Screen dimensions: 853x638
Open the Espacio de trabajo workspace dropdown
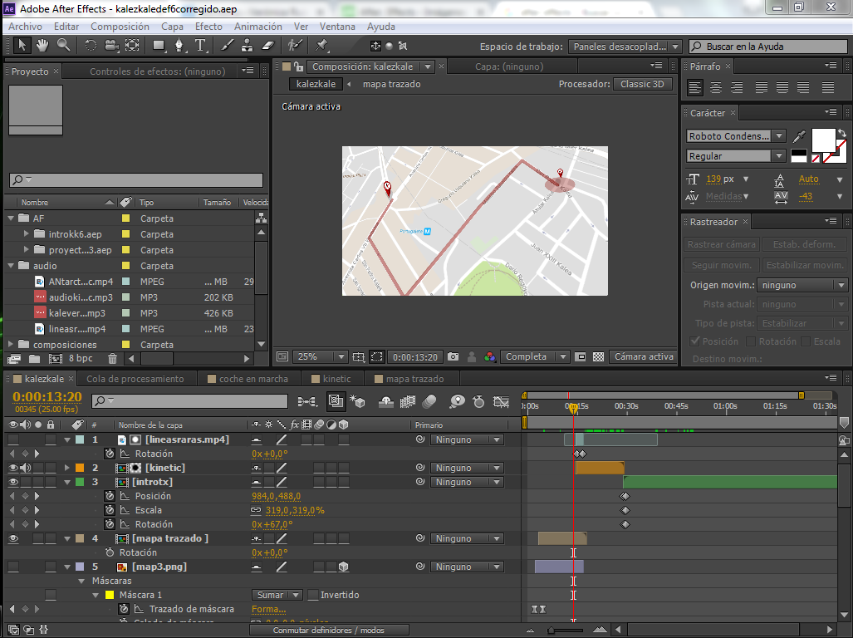[625, 47]
